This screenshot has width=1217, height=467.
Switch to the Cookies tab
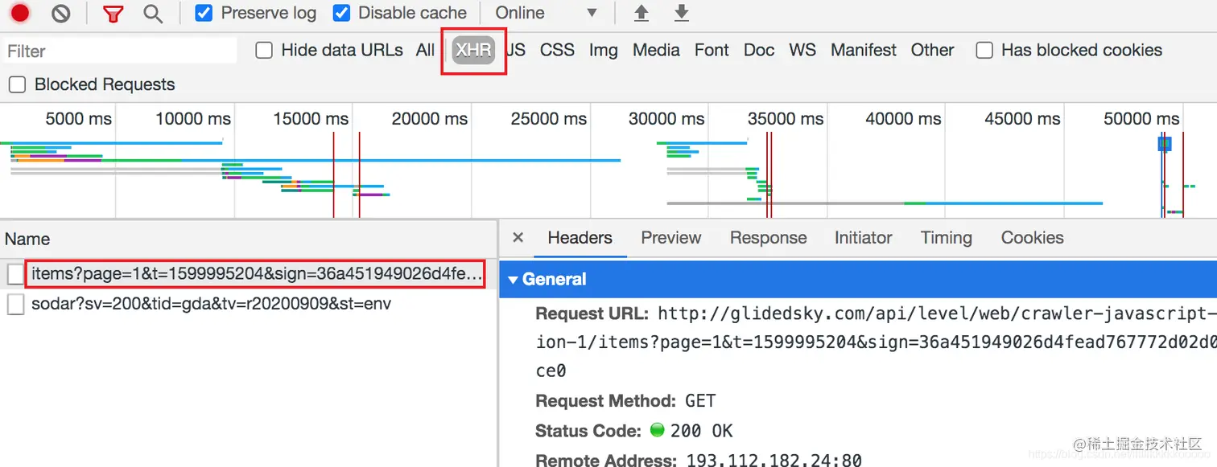(x=1032, y=238)
